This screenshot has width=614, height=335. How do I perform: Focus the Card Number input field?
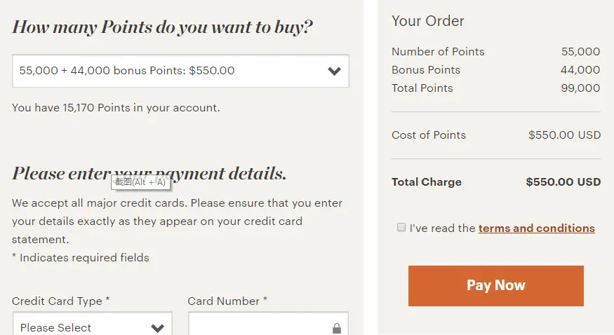(x=260, y=327)
